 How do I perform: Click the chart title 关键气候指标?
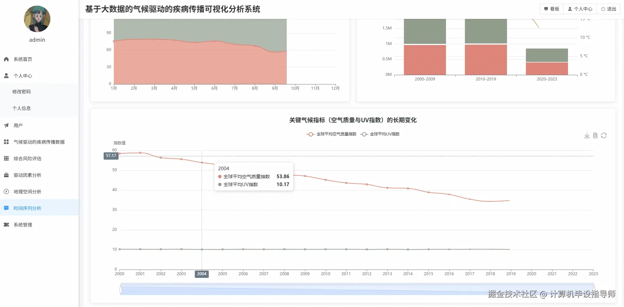(353, 120)
